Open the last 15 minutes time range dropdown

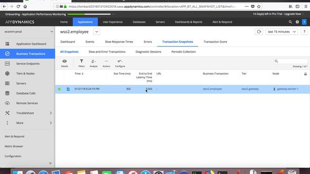[282, 32]
